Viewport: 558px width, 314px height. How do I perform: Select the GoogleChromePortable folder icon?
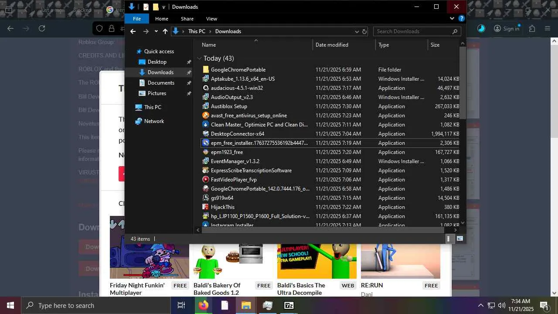tap(206, 70)
